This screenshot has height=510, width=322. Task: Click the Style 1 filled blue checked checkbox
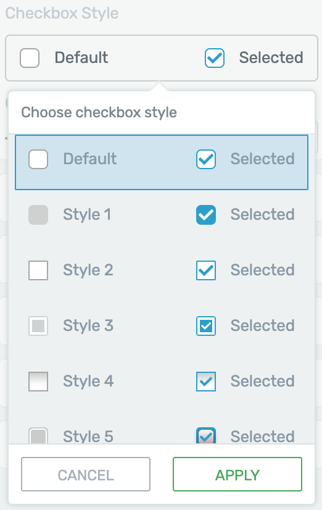point(206,215)
